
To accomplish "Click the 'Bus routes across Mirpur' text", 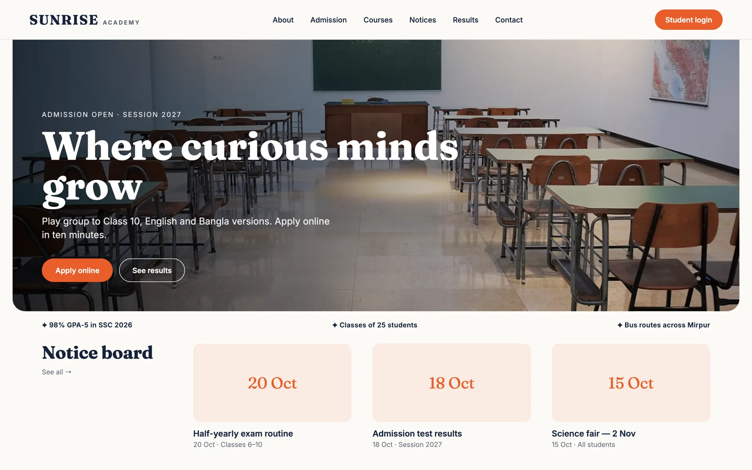I will click(x=667, y=325).
